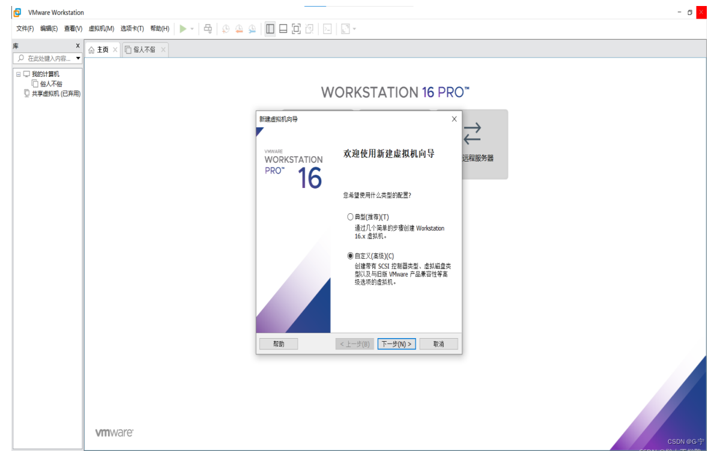Select 共享虚拟机 (已弃用) tree item

click(x=56, y=94)
